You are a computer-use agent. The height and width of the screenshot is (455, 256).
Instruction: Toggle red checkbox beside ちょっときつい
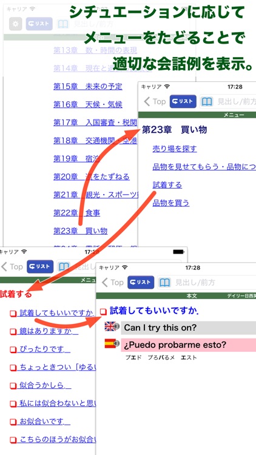tap(13, 368)
